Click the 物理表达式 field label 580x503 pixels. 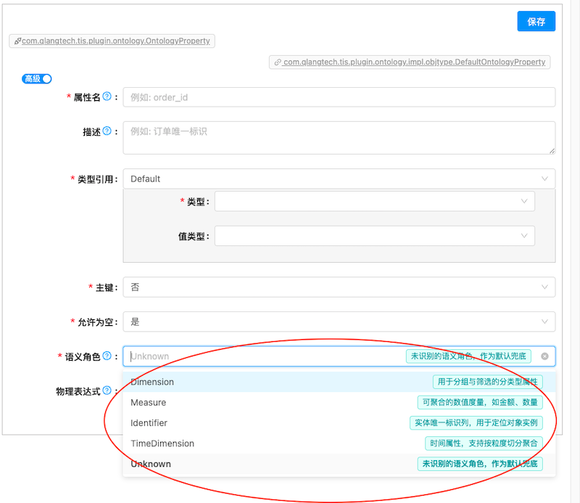(78, 391)
